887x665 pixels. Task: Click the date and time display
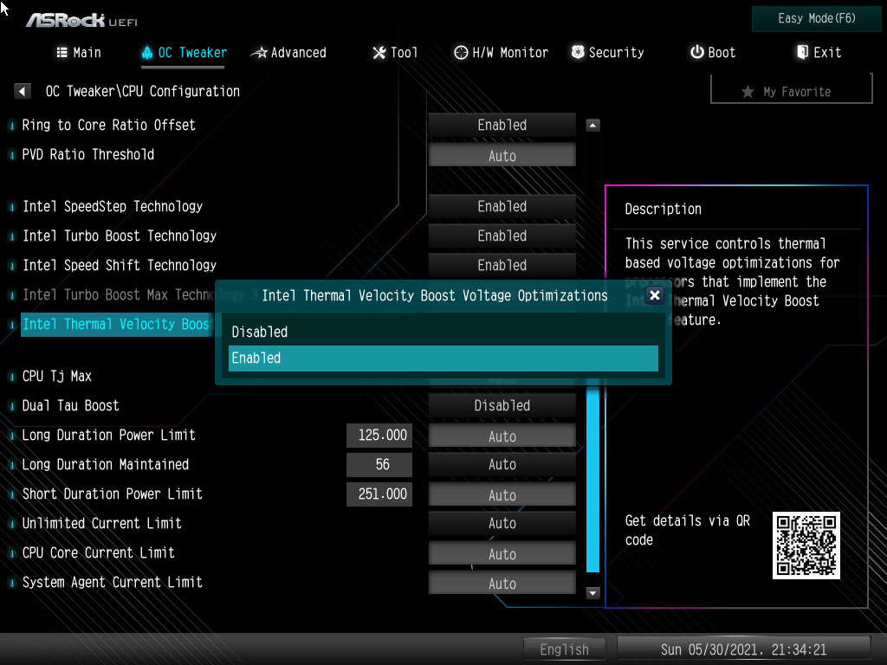(x=743, y=649)
